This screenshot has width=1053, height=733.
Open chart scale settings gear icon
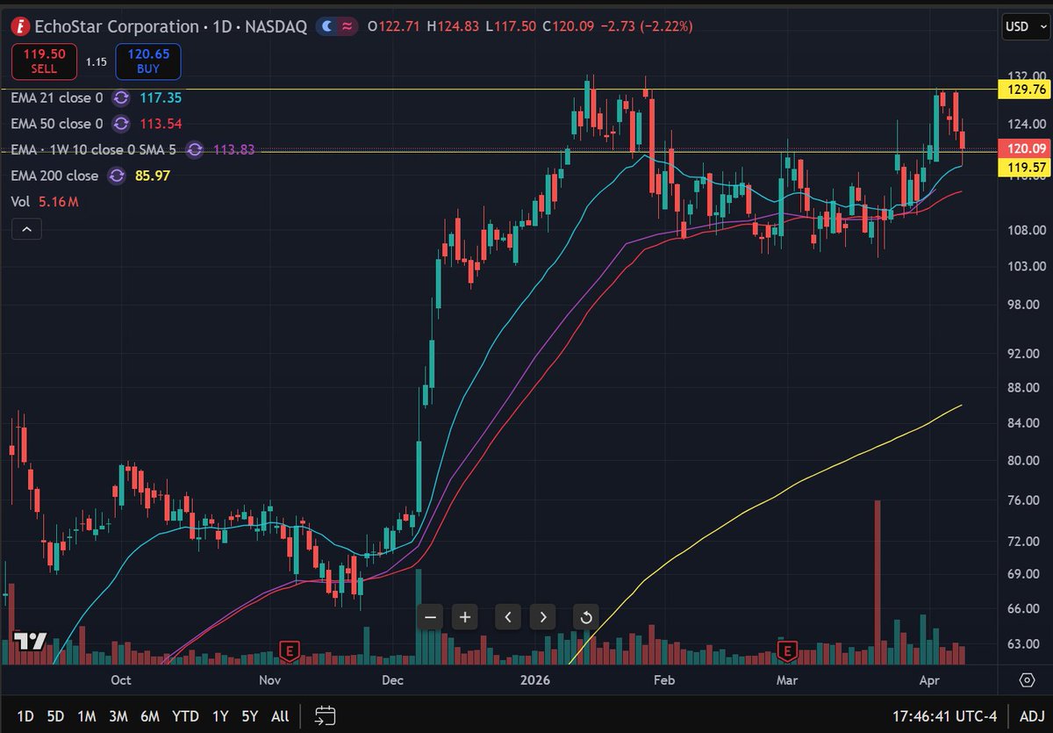click(1027, 680)
